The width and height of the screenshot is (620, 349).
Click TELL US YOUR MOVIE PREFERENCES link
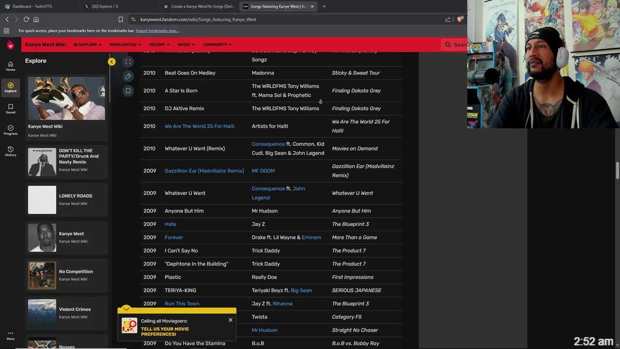[x=165, y=332]
